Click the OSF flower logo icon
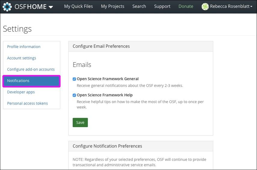257x170 pixels. (x=7, y=7)
